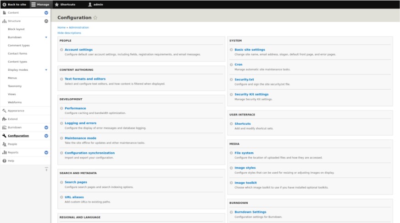Click the People icon in sidebar
This screenshot has height=223, width=400.
click(x=4, y=144)
